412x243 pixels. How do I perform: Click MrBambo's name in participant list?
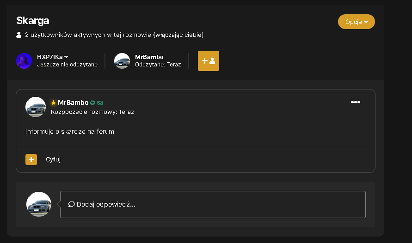(x=149, y=57)
